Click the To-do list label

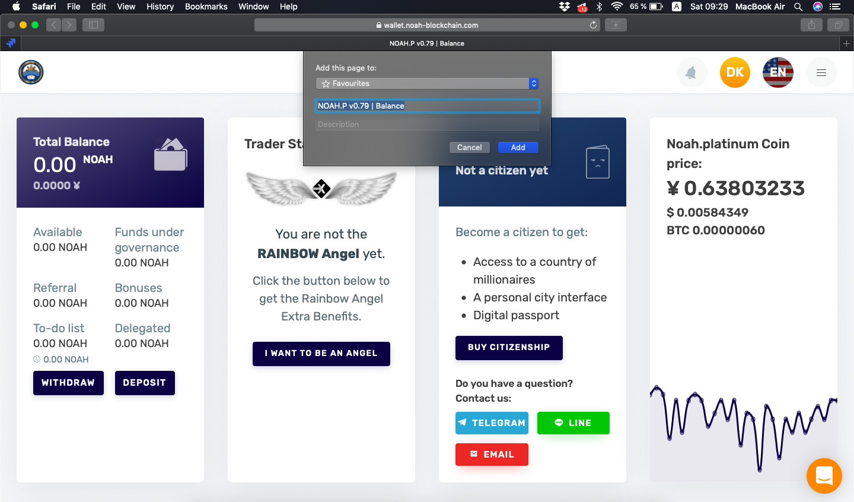point(59,328)
